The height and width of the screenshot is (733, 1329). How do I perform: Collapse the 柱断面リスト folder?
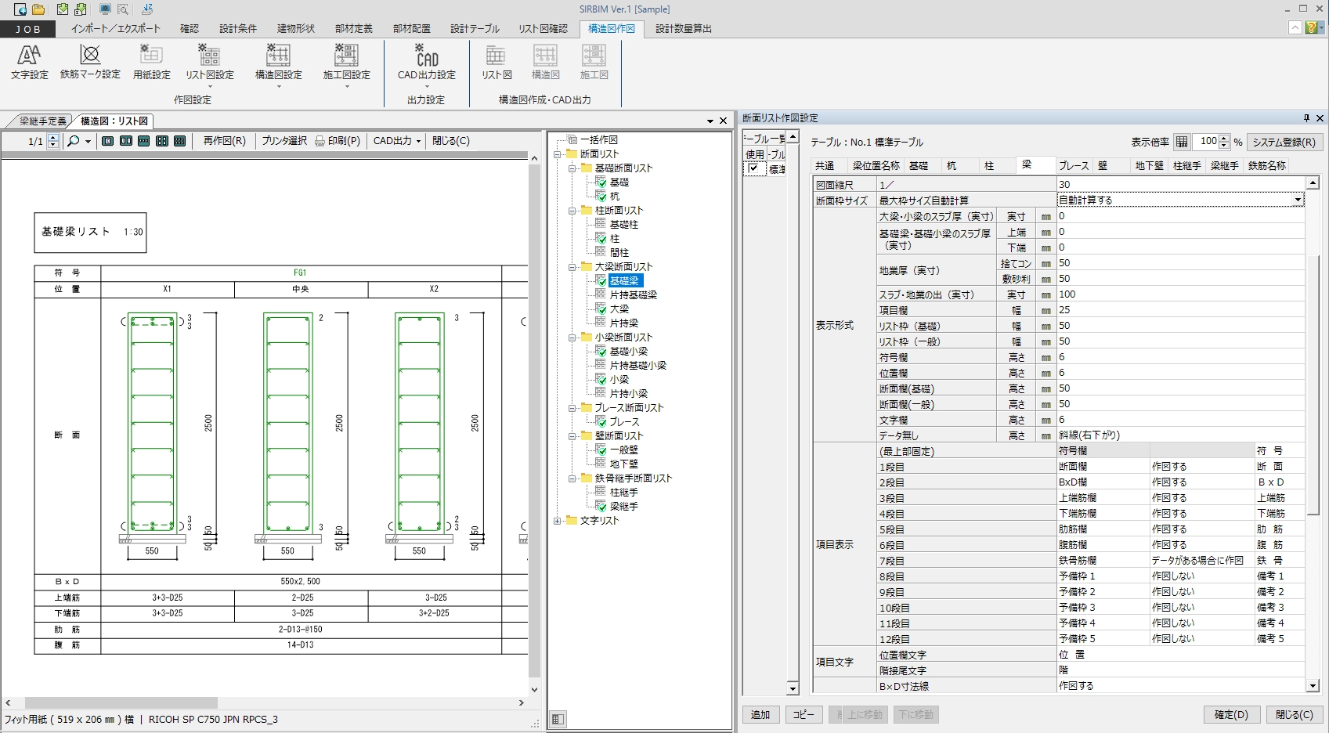pos(572,211)
